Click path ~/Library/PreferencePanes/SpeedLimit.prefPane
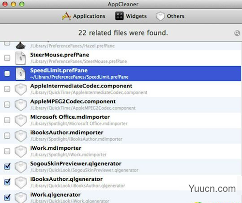Image resolution: width=242 pixels, height=203 pixels. tap(79, 77)
